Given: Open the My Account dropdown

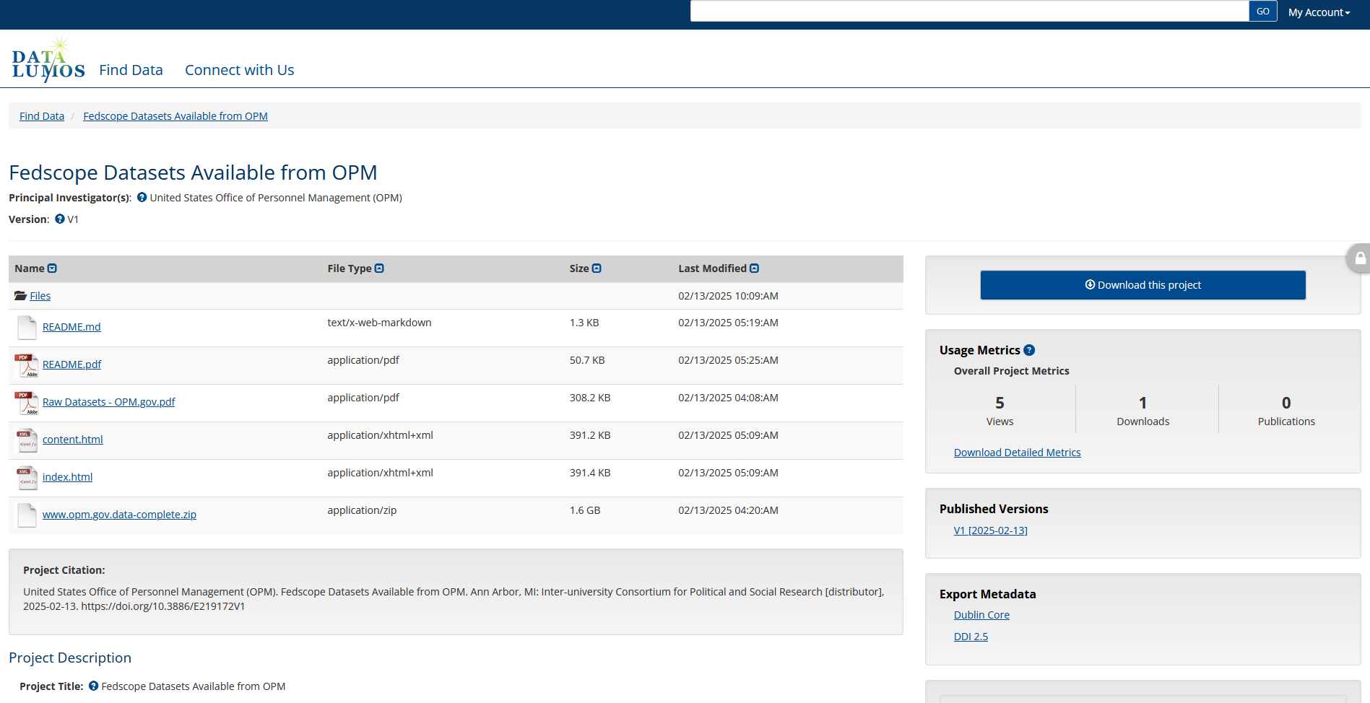Looking at the screenshot, I should click(x=1318, y=12).
